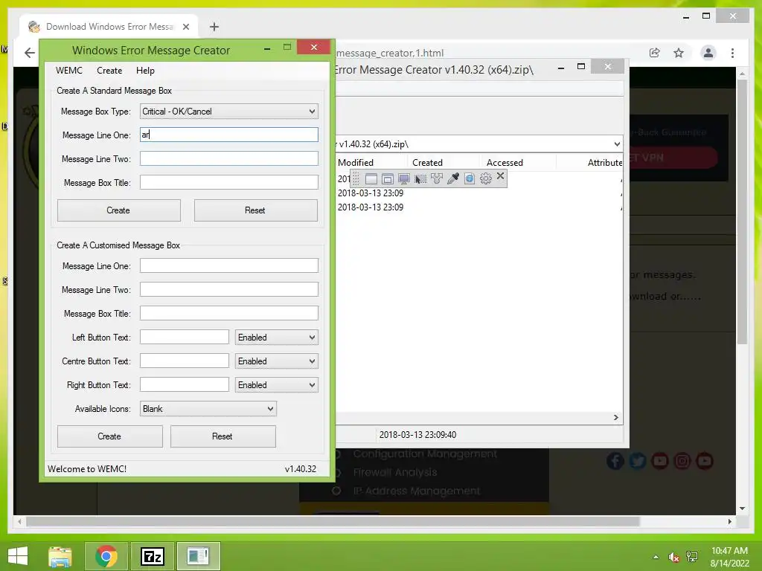Expand Left Button Text Enabled dropdown
This screenshot has width=762, height=571.
click(x=312, y=338)
